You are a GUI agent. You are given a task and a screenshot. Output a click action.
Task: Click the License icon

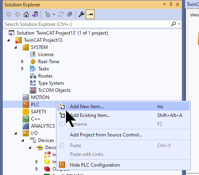pyautogui.click(x=33, y=54)
